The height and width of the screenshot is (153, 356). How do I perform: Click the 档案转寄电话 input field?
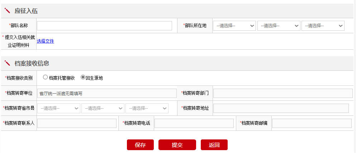click(194, 123)
